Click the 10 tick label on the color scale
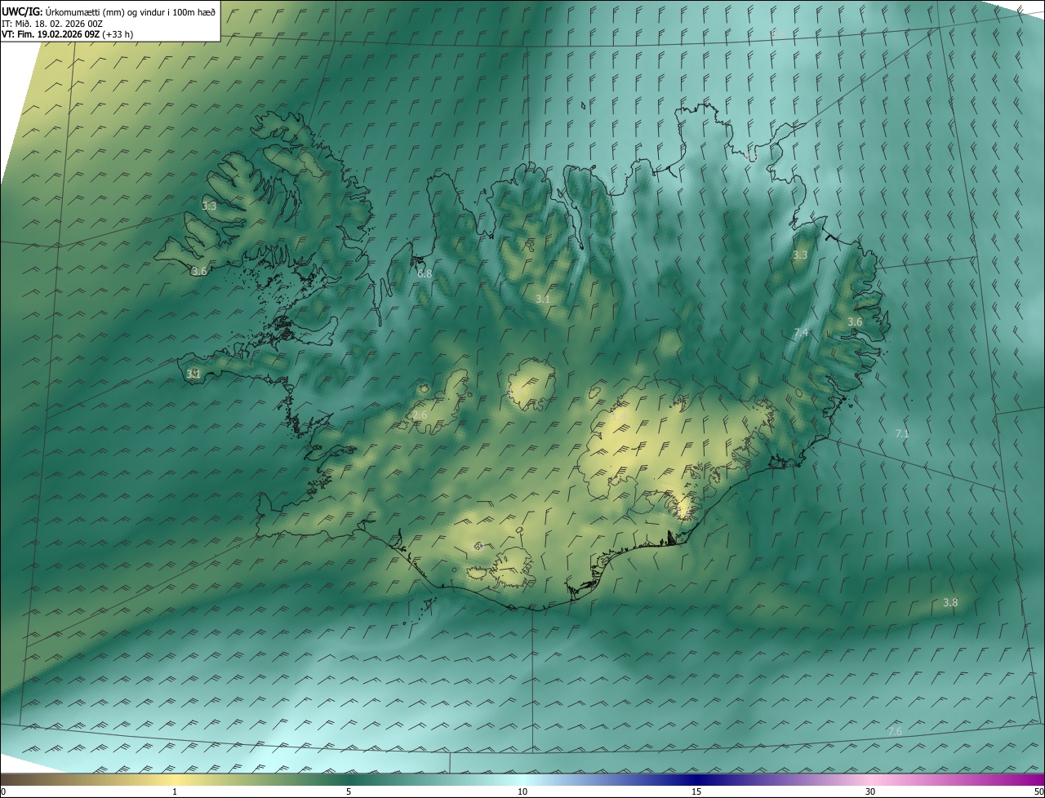The height and width of the screenshot is (798, 1045). pyautogui.click(x=522, y=791)
